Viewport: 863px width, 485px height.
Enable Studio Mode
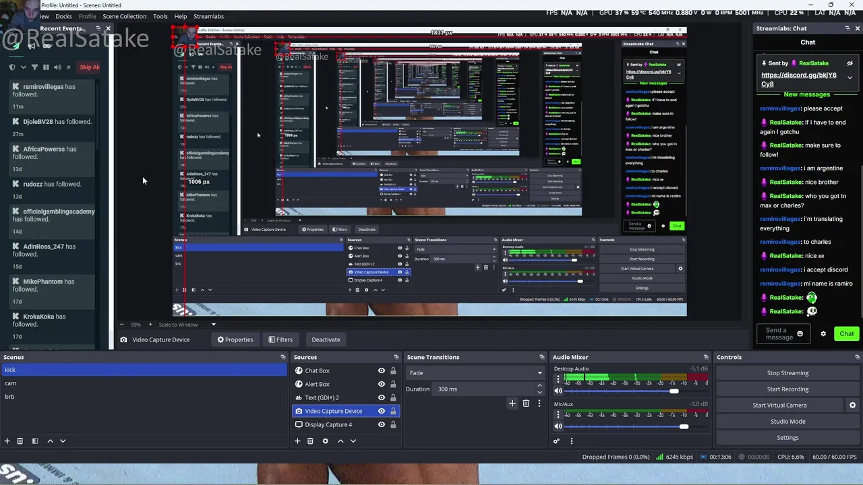pos(787,421)
